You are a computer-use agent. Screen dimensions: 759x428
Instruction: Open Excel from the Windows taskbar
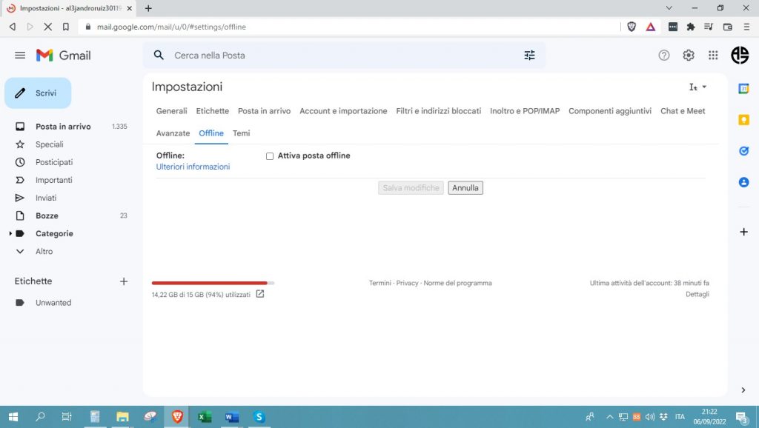[x=204, y=417]
